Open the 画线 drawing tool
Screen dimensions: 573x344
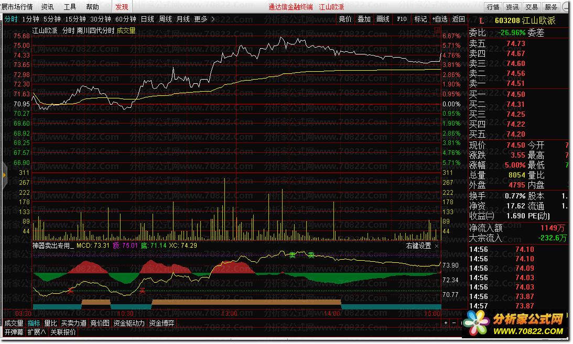coord(383,19)
